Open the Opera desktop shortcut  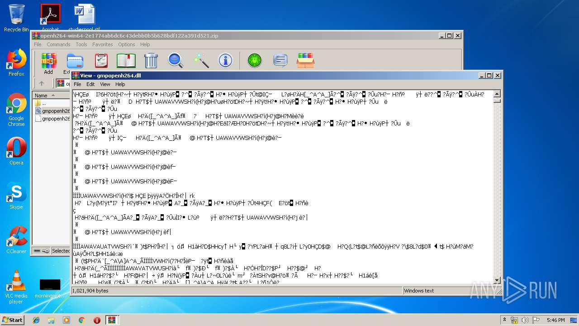[x=16, y=151]
